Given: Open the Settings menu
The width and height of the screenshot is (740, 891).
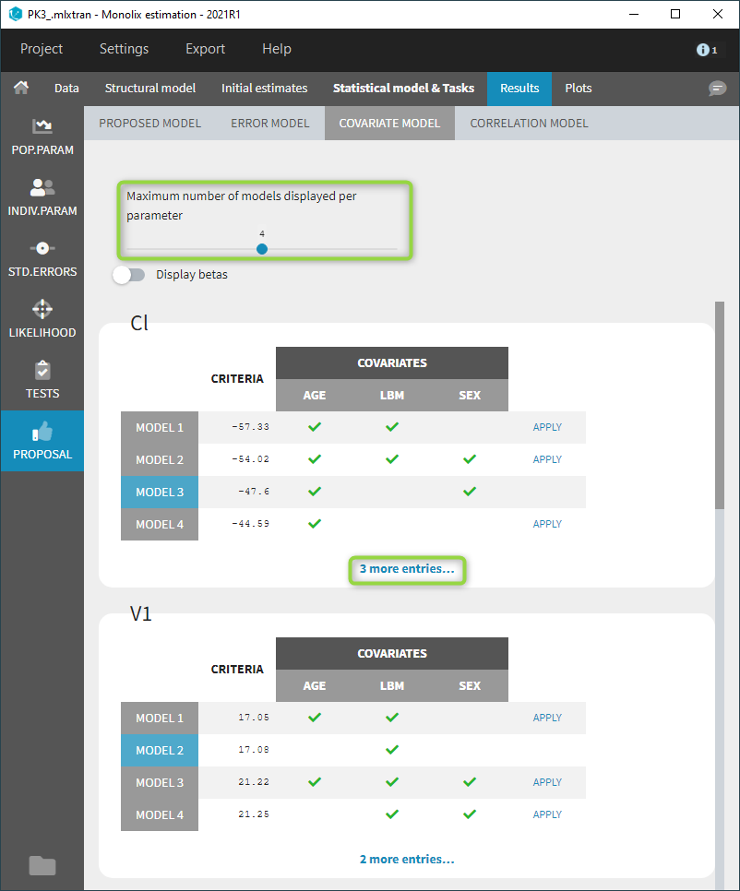Looking at the screenshot, I should [x=124, y=49].
